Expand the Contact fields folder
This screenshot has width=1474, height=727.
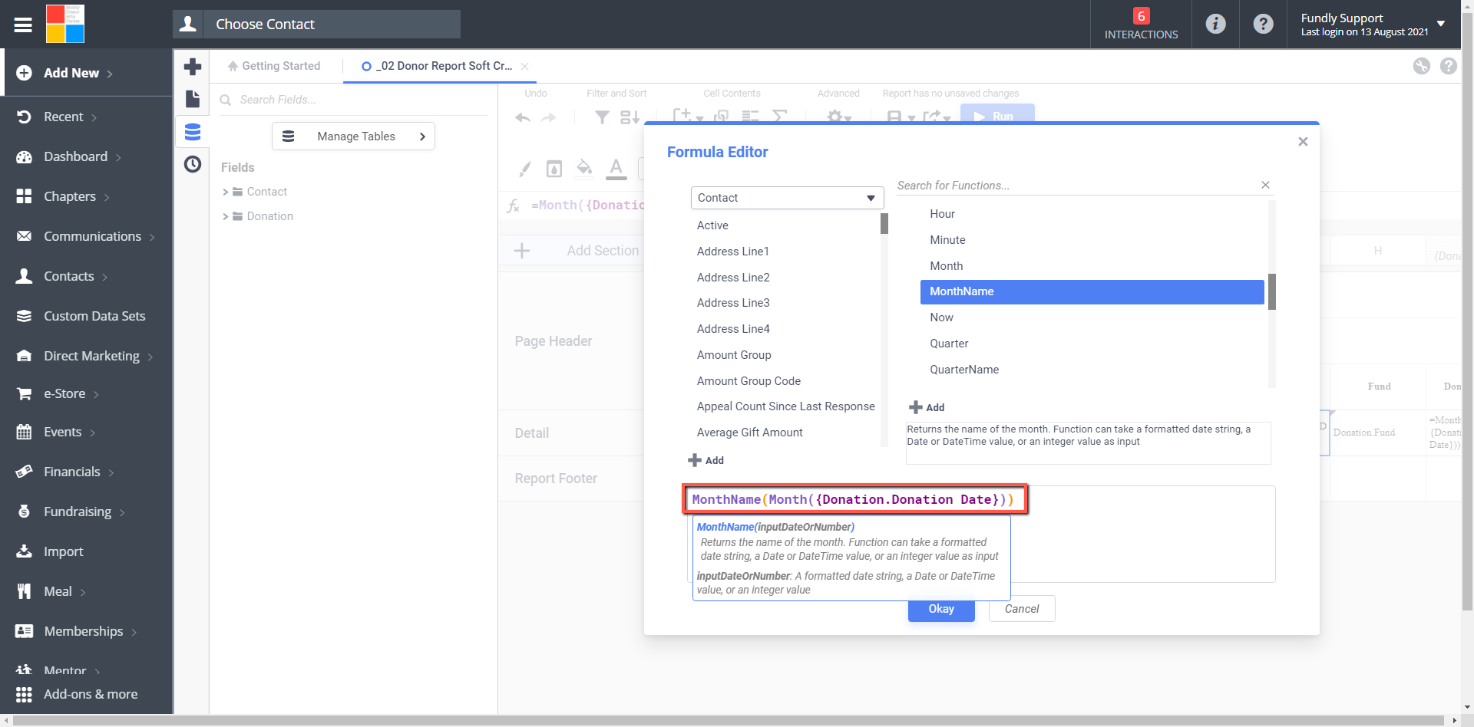226,192
